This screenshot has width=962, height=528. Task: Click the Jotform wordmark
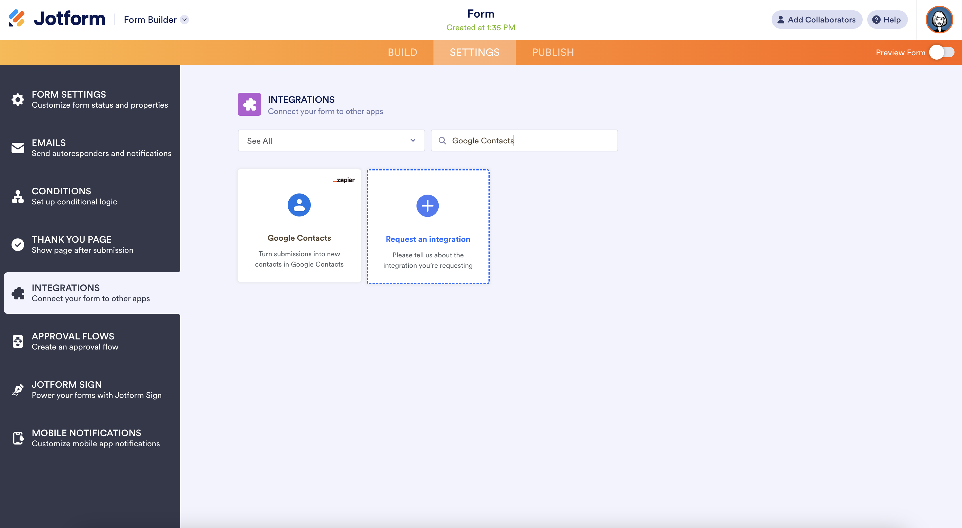(x=69, y=19)
